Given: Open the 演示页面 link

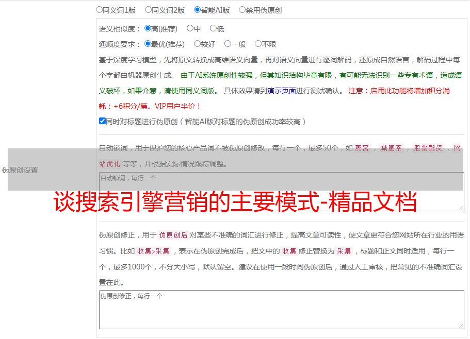Looking at the screenshot, I should (282, 91).
